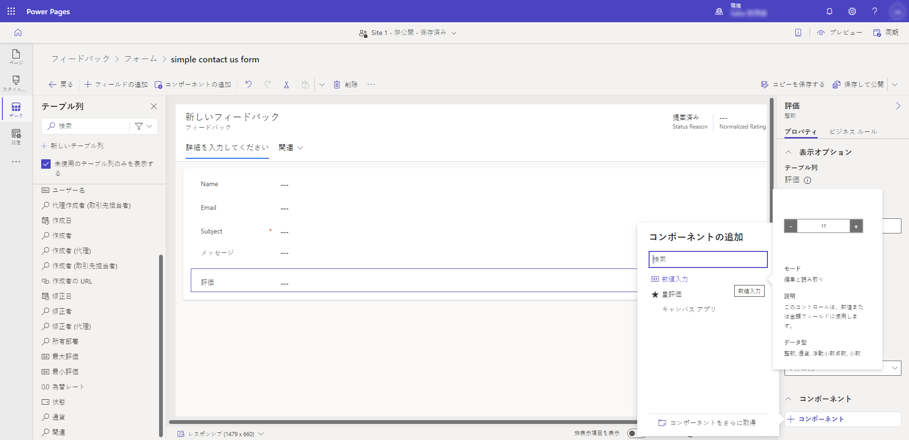The image size is (909, 440).
Task: Open the Setup workspace in sidebar
Action: tap(16, 137)
